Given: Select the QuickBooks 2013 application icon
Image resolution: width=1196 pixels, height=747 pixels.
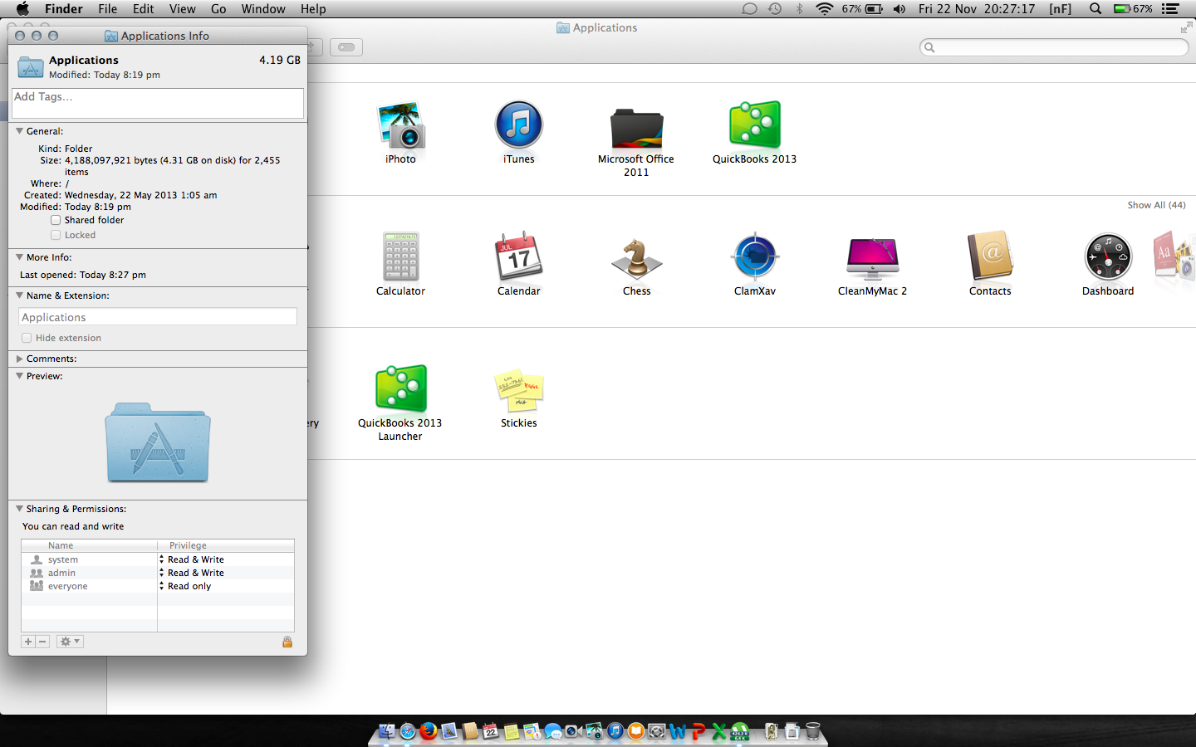Looking at the screenshot, I should 754,124.
